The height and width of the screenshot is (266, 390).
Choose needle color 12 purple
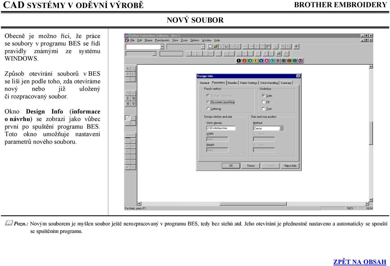click(300, 61)
